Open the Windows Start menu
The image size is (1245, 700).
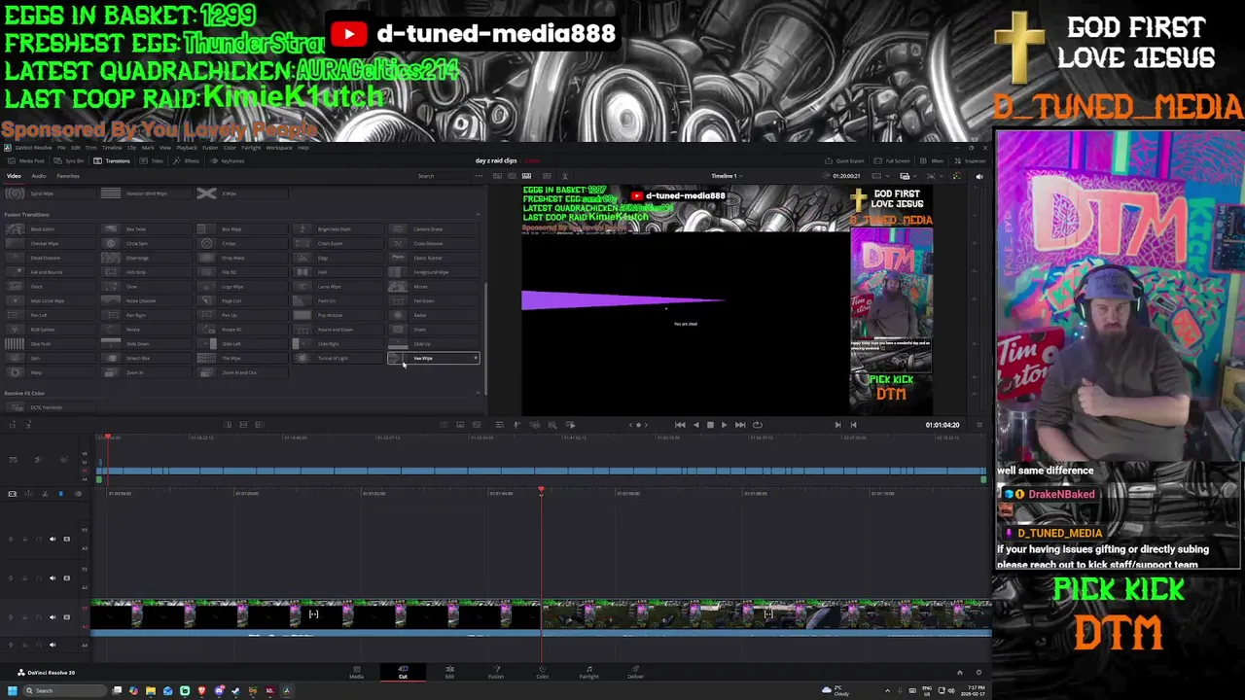(x=12, y=690)
